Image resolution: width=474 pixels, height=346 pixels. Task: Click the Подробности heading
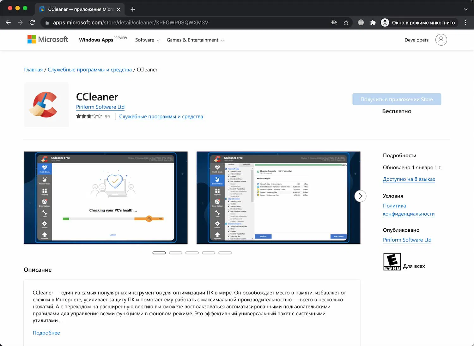399,155
